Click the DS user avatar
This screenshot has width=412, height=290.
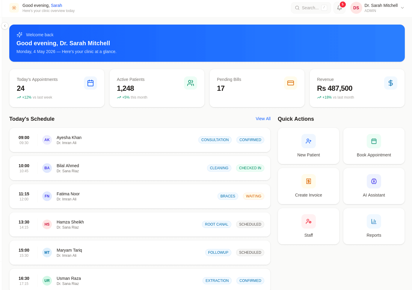(x=356, y=8)
